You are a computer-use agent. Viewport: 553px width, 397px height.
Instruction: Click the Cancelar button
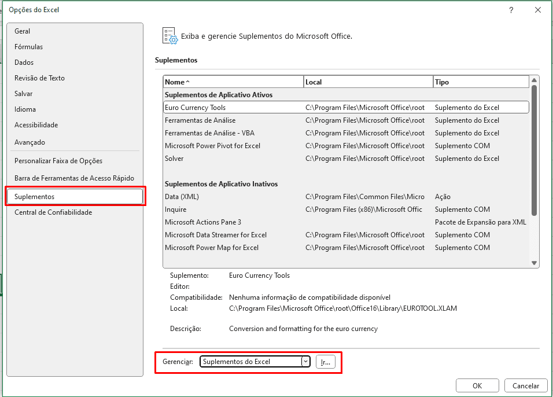click(525, 385)
